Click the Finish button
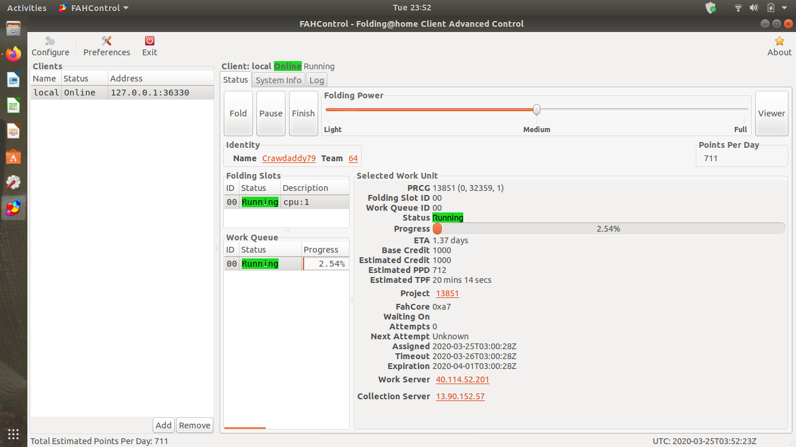The height and width of the screenshot is (447, 796). tap(304, 113)
